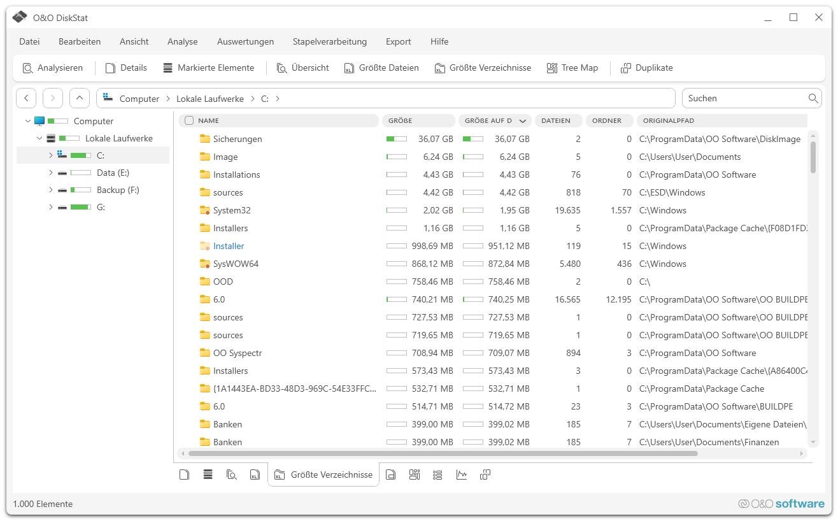
Task: Open the Details toolbar view
Action: pyautogui.click(x=126, y=68)
